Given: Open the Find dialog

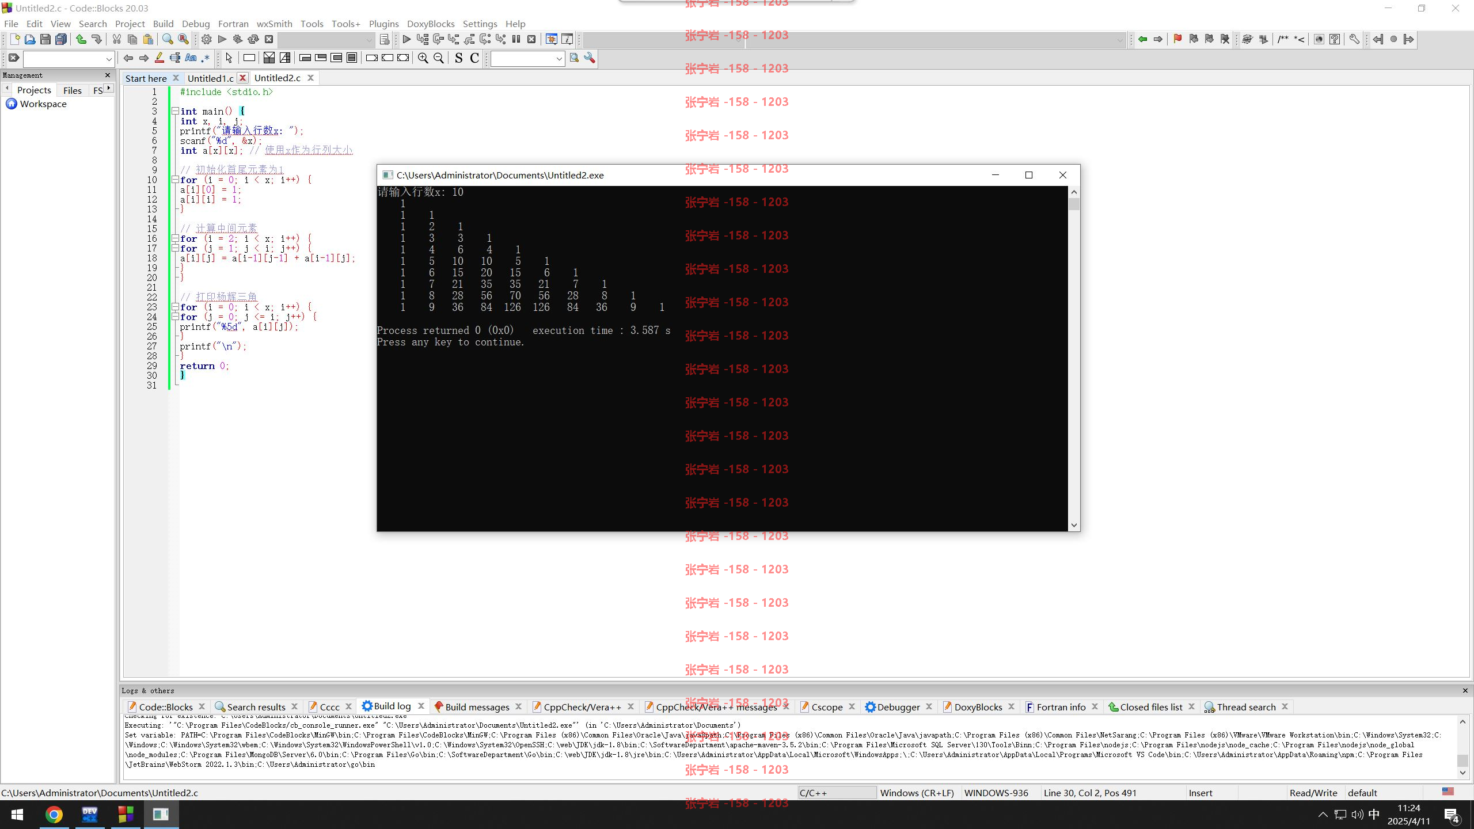Looking at the screenshot, I should tap(168, 39).
